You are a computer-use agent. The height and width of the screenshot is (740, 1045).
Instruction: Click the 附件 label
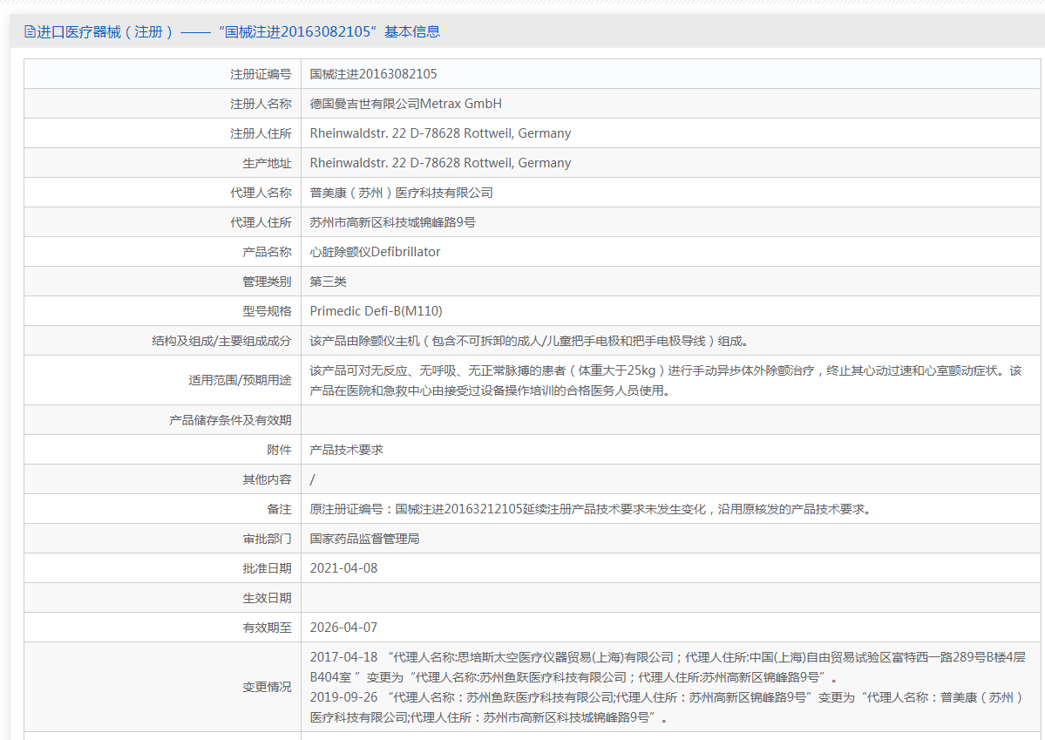pyautogui.click(x=279, y=450)
